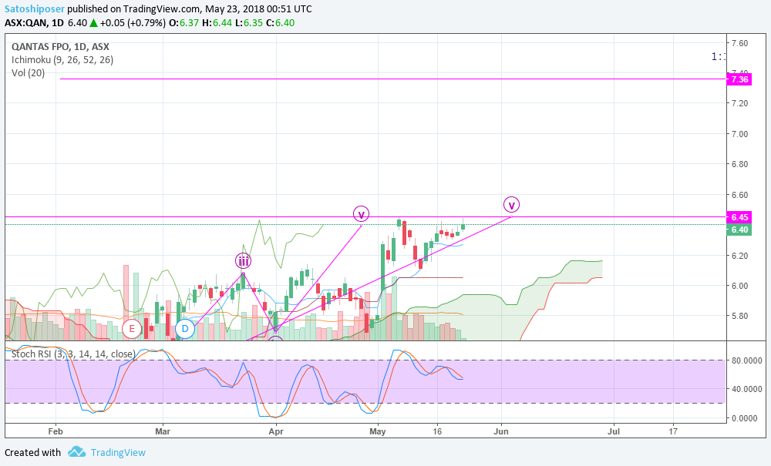The image size is (771, 466).
Task: Open the Satoshiposer author profile link
Action: pyautogui.click(x=35, y=8)
